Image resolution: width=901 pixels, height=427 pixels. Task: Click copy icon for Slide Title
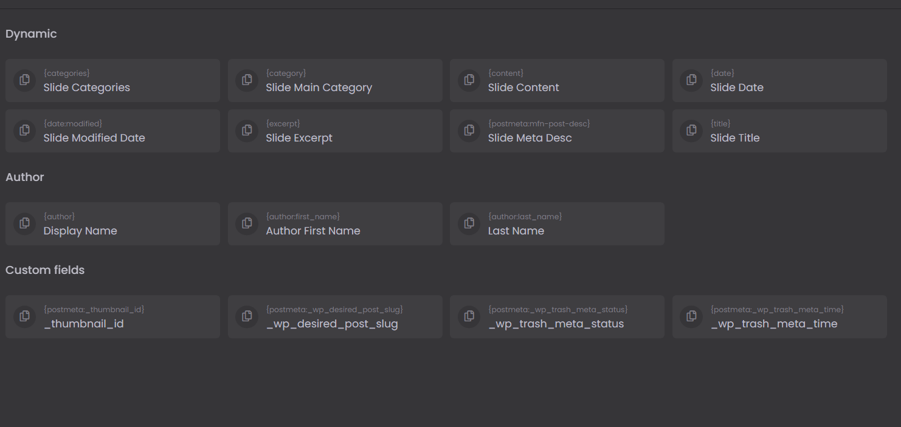point(691,131)
